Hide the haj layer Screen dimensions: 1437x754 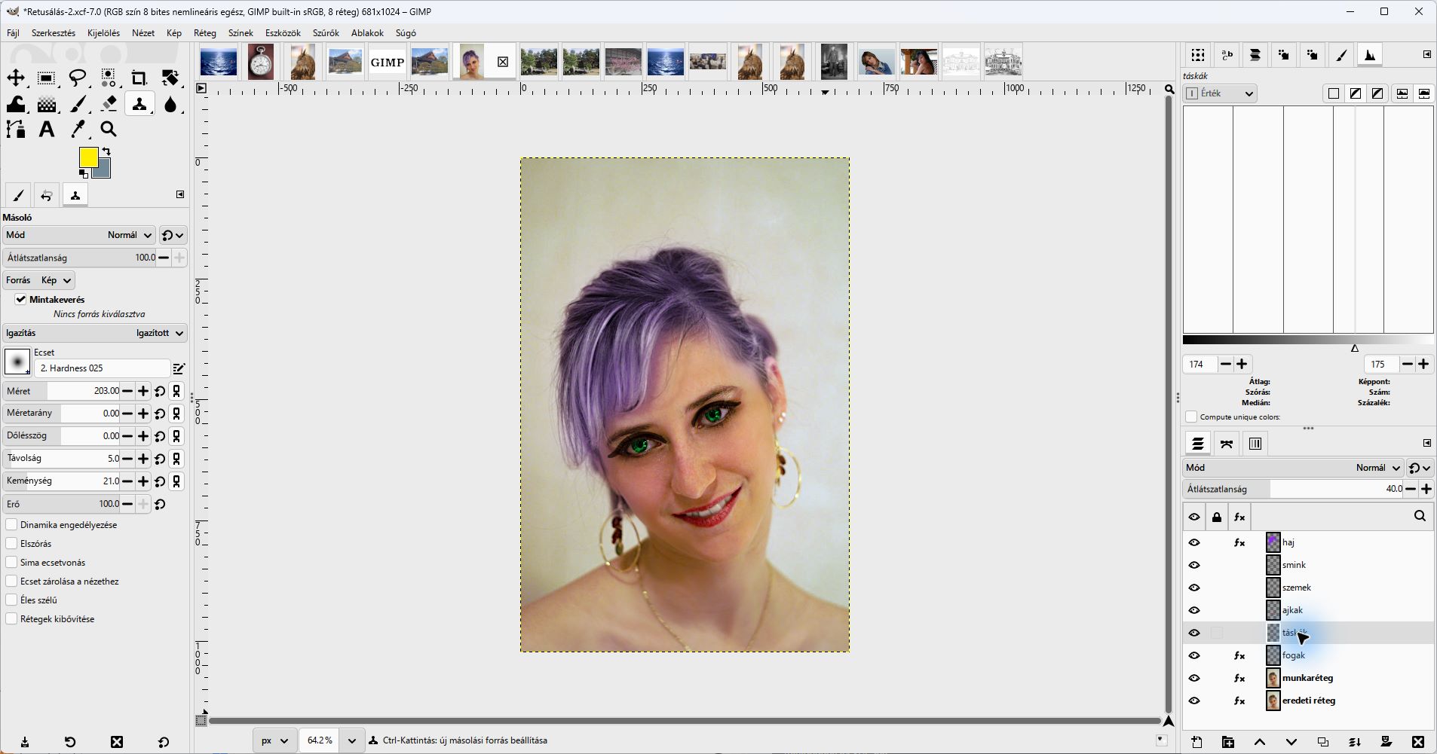[1194, 542]
